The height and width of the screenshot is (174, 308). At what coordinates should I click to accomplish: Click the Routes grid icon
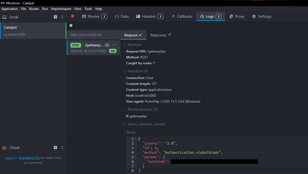[x=84, y=17]
